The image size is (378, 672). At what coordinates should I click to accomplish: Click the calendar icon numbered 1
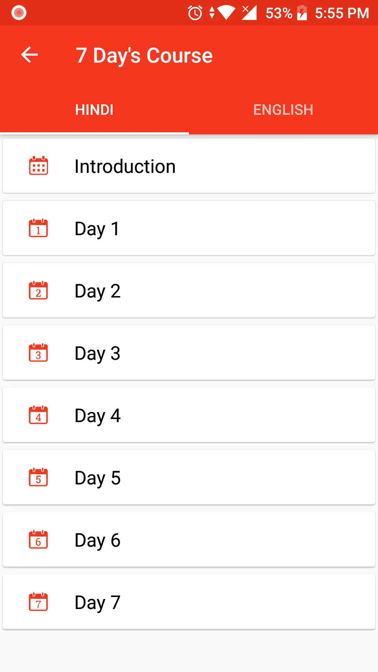pos(38,228)
